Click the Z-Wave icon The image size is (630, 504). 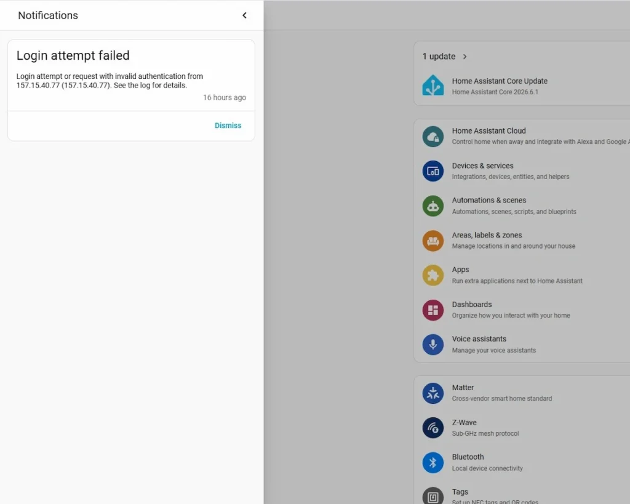pos(433,428)
